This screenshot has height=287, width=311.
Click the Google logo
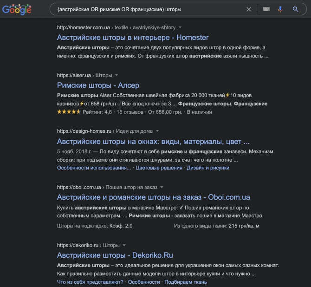click(17, 9)
